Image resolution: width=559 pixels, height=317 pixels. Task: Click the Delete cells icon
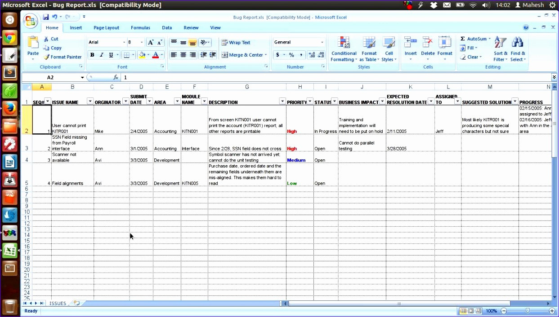pyautogui.click(x=428, y=43)
